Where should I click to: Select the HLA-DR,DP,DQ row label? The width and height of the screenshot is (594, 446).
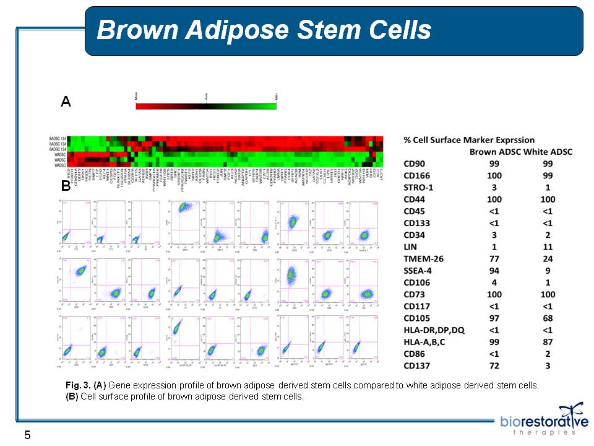[x=434, y=330]
